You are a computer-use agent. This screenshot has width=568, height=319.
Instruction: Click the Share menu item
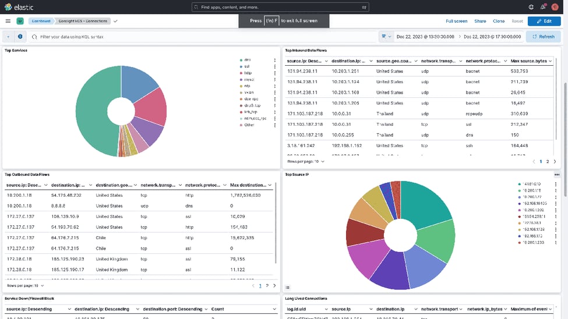point(480,21)
